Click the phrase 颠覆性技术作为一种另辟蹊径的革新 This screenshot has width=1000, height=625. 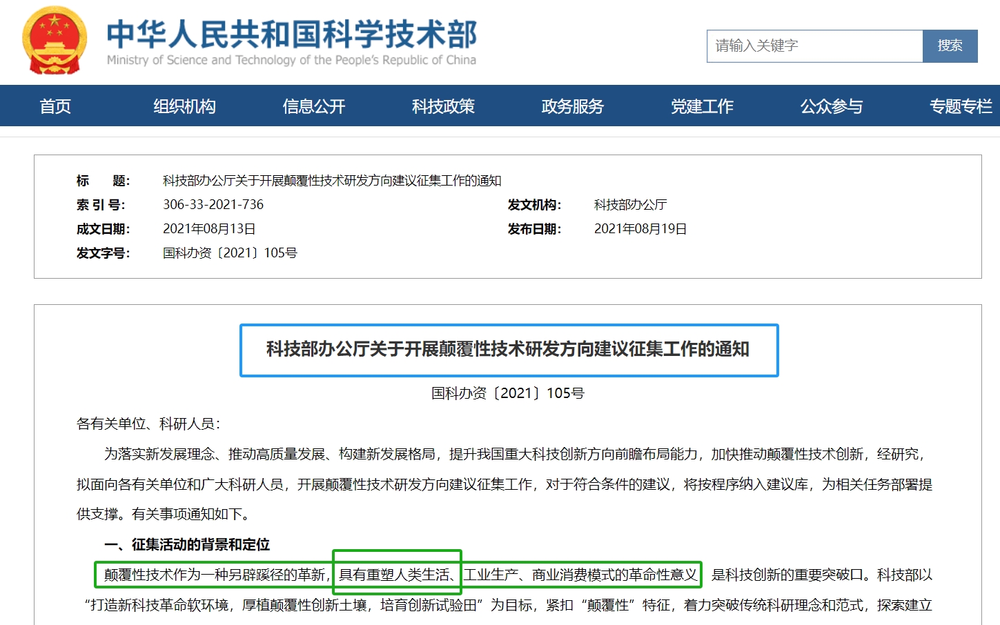[215, 575]
